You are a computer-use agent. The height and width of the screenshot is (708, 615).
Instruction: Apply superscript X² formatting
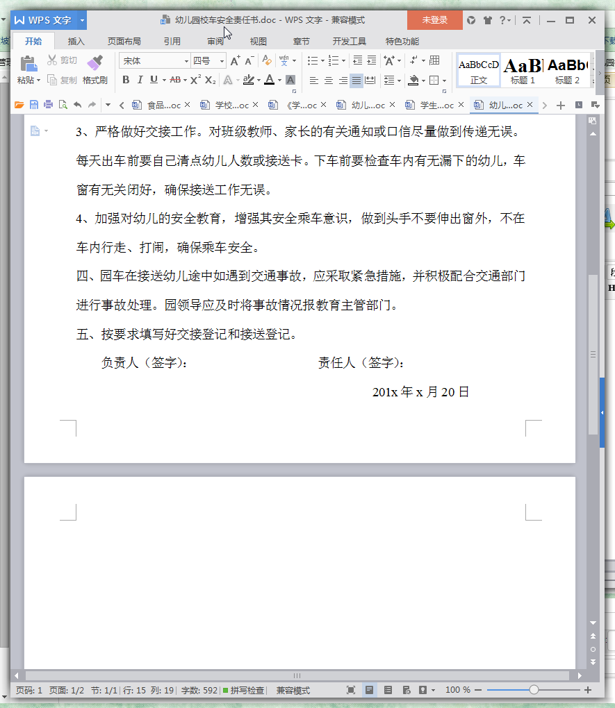196,80
